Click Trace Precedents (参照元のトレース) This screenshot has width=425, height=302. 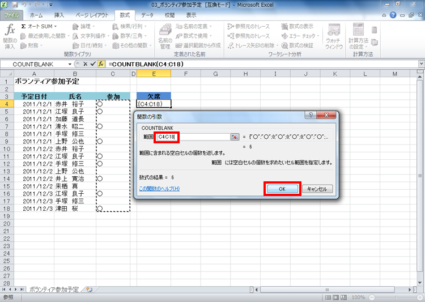(249, 26)
